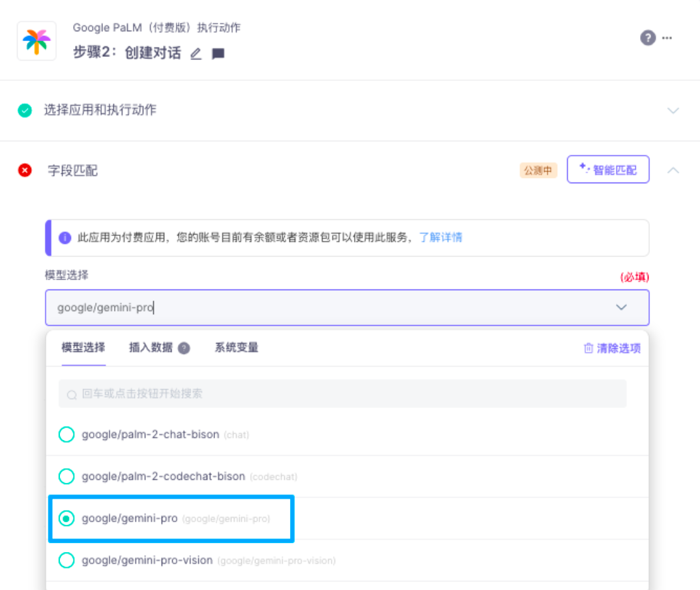Click the info icon in the notice banner

coord(65,237)
